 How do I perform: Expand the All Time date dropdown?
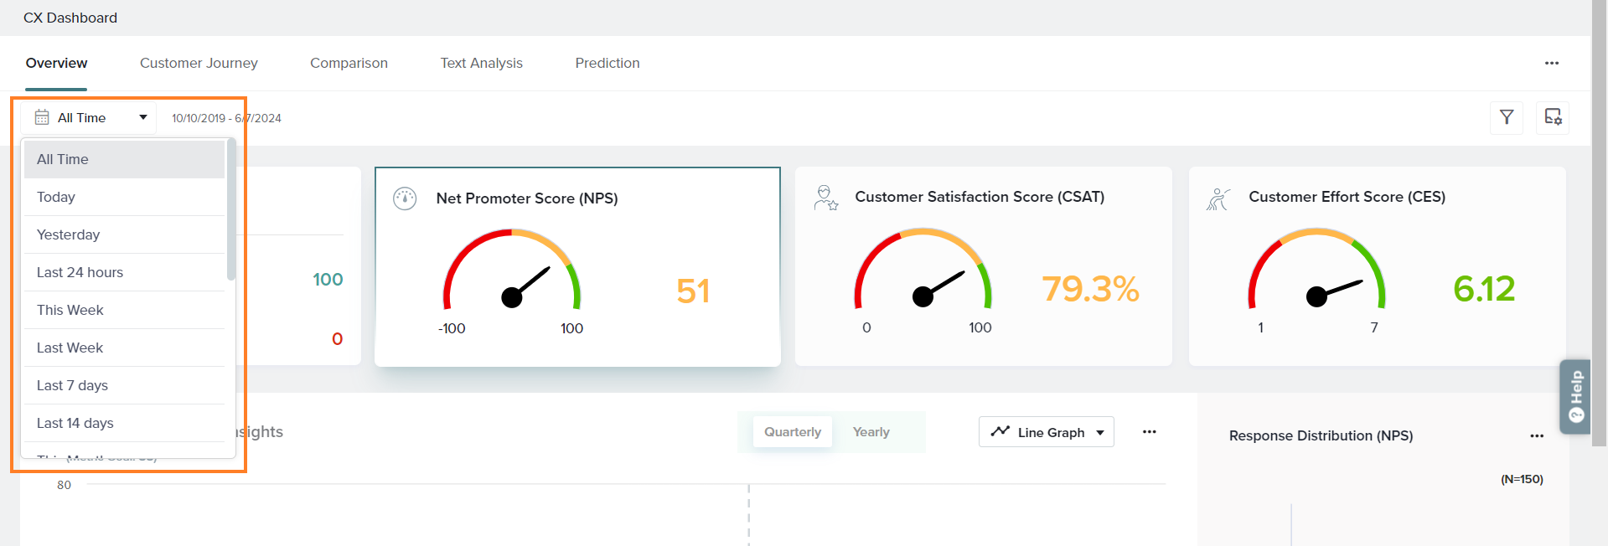89,118
